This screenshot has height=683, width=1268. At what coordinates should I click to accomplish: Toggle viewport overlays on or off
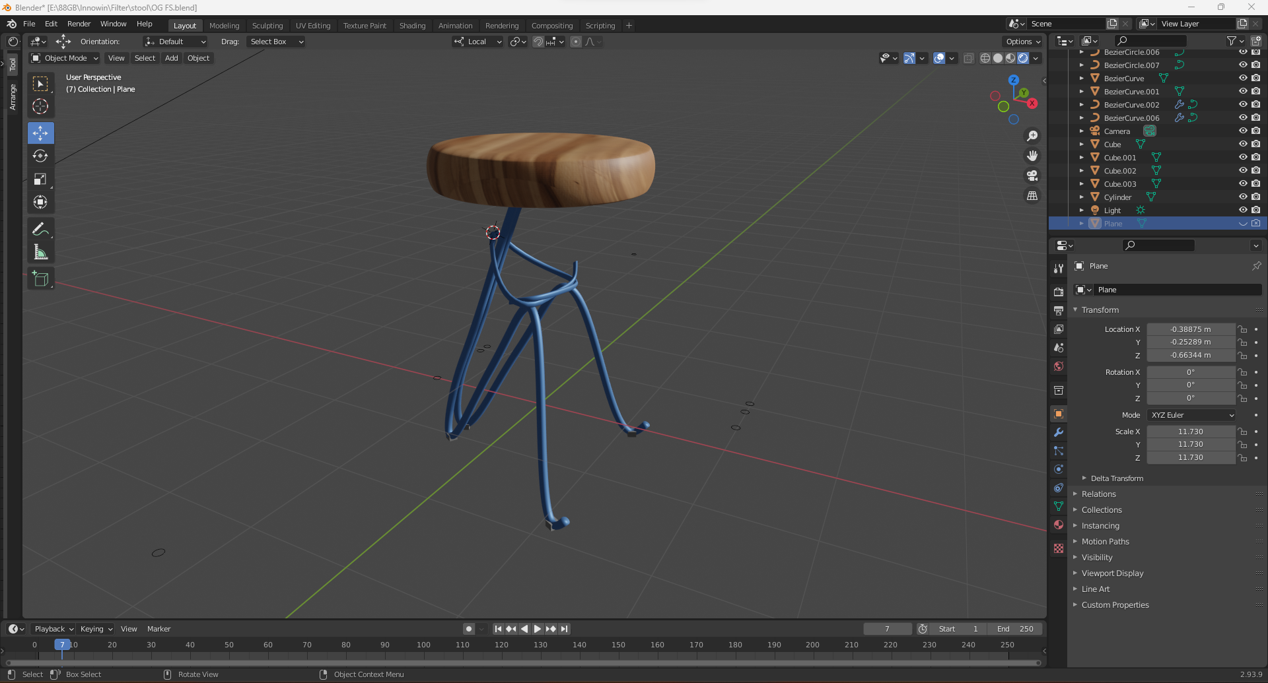pos(939,58)
